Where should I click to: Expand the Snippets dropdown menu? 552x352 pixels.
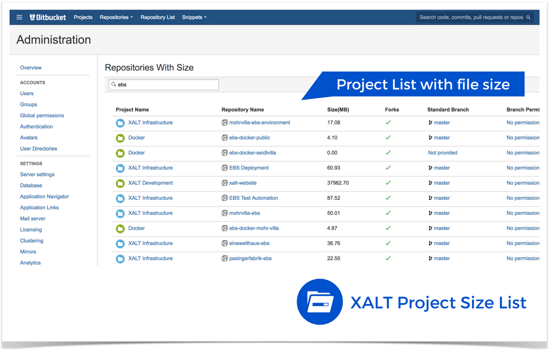[194, 17]
